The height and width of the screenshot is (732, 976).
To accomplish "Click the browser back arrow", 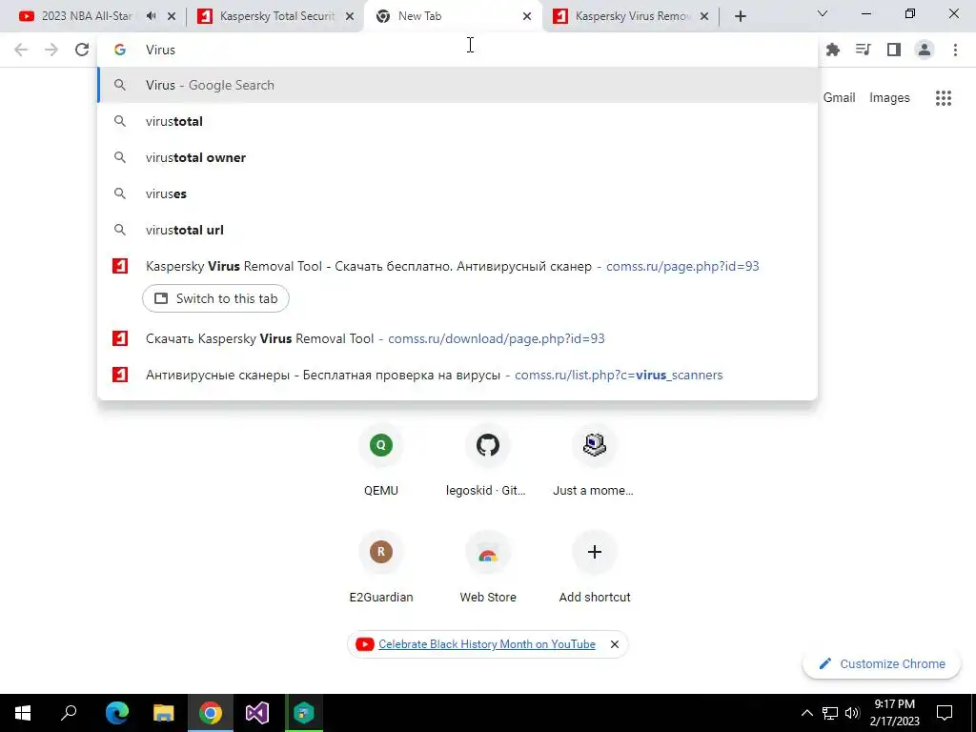I will [21, 50].
